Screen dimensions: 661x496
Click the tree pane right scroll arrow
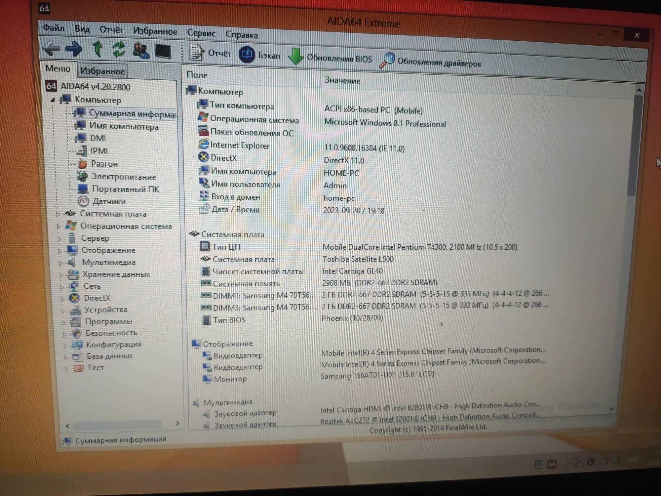coord(178,423)
